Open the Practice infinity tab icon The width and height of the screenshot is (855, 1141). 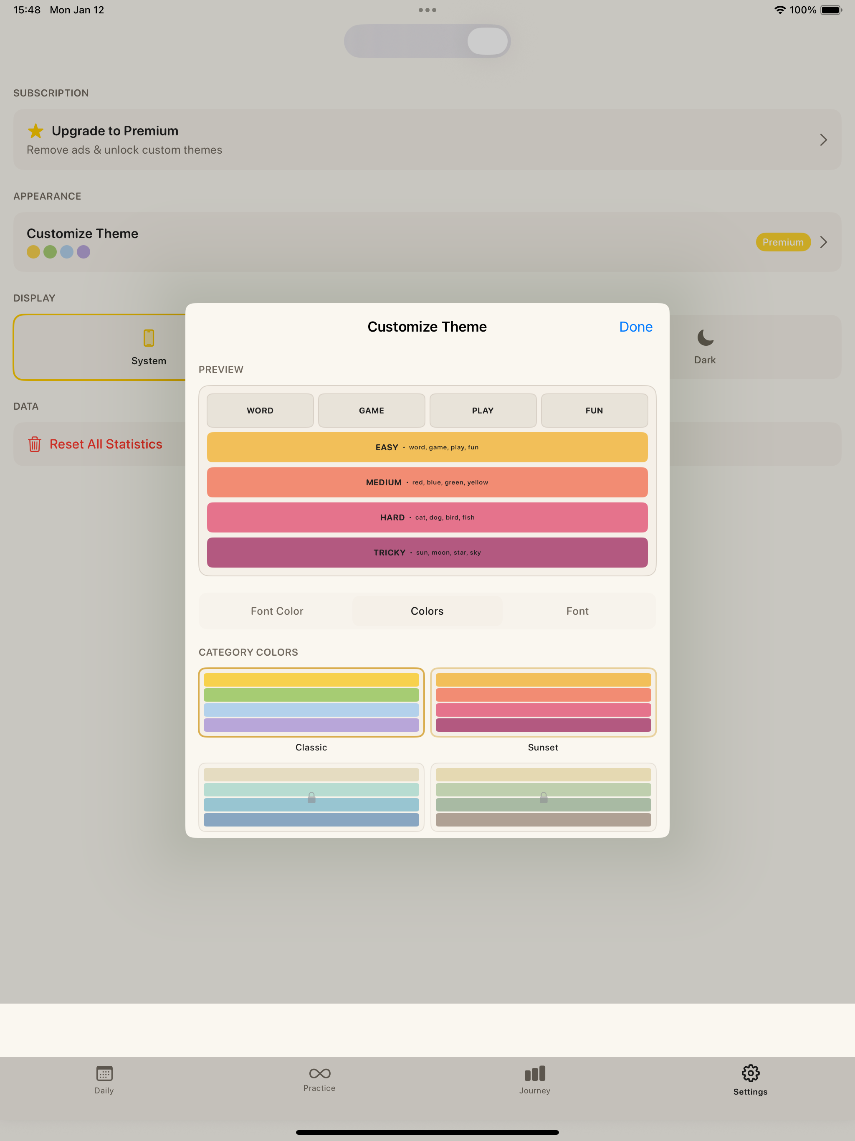point(320,1073)
